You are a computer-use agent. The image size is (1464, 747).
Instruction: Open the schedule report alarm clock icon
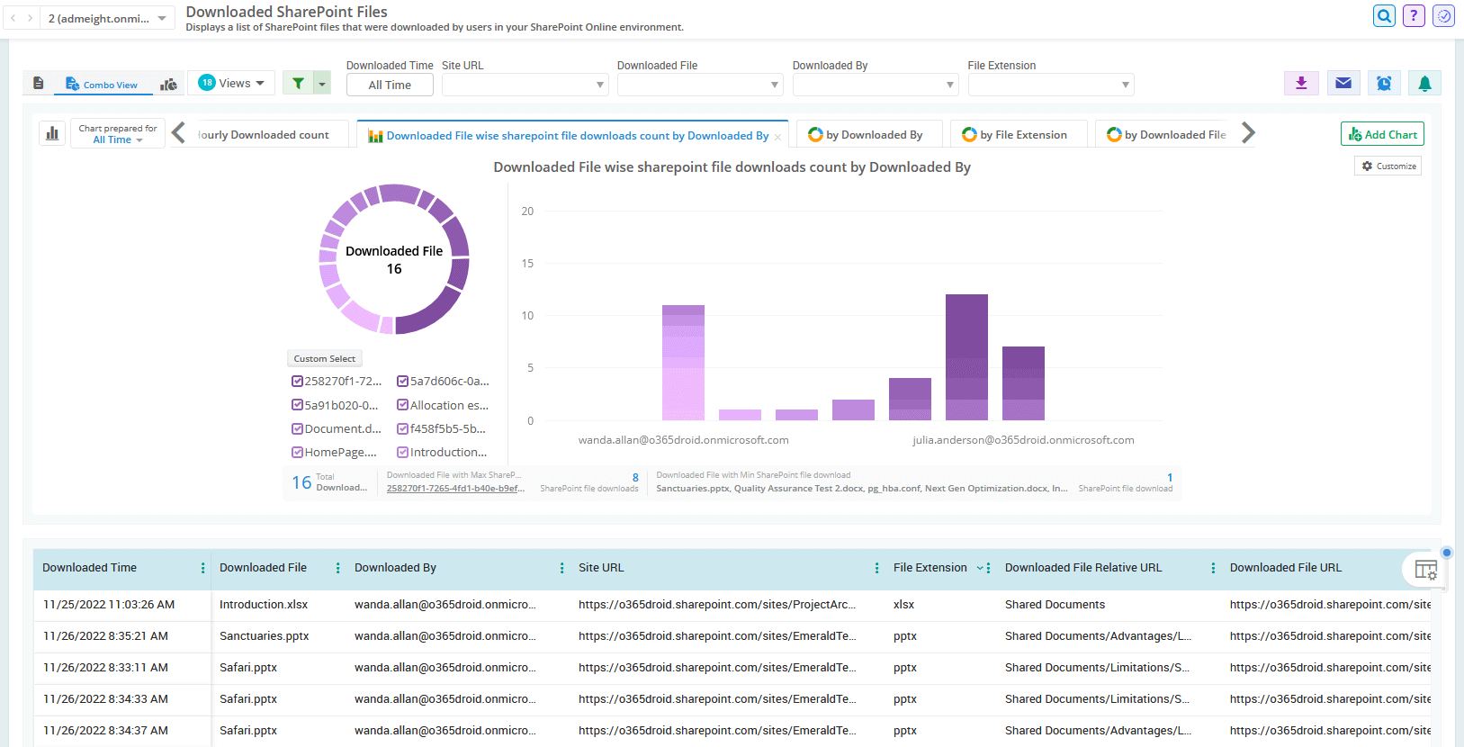point(1384,84)
